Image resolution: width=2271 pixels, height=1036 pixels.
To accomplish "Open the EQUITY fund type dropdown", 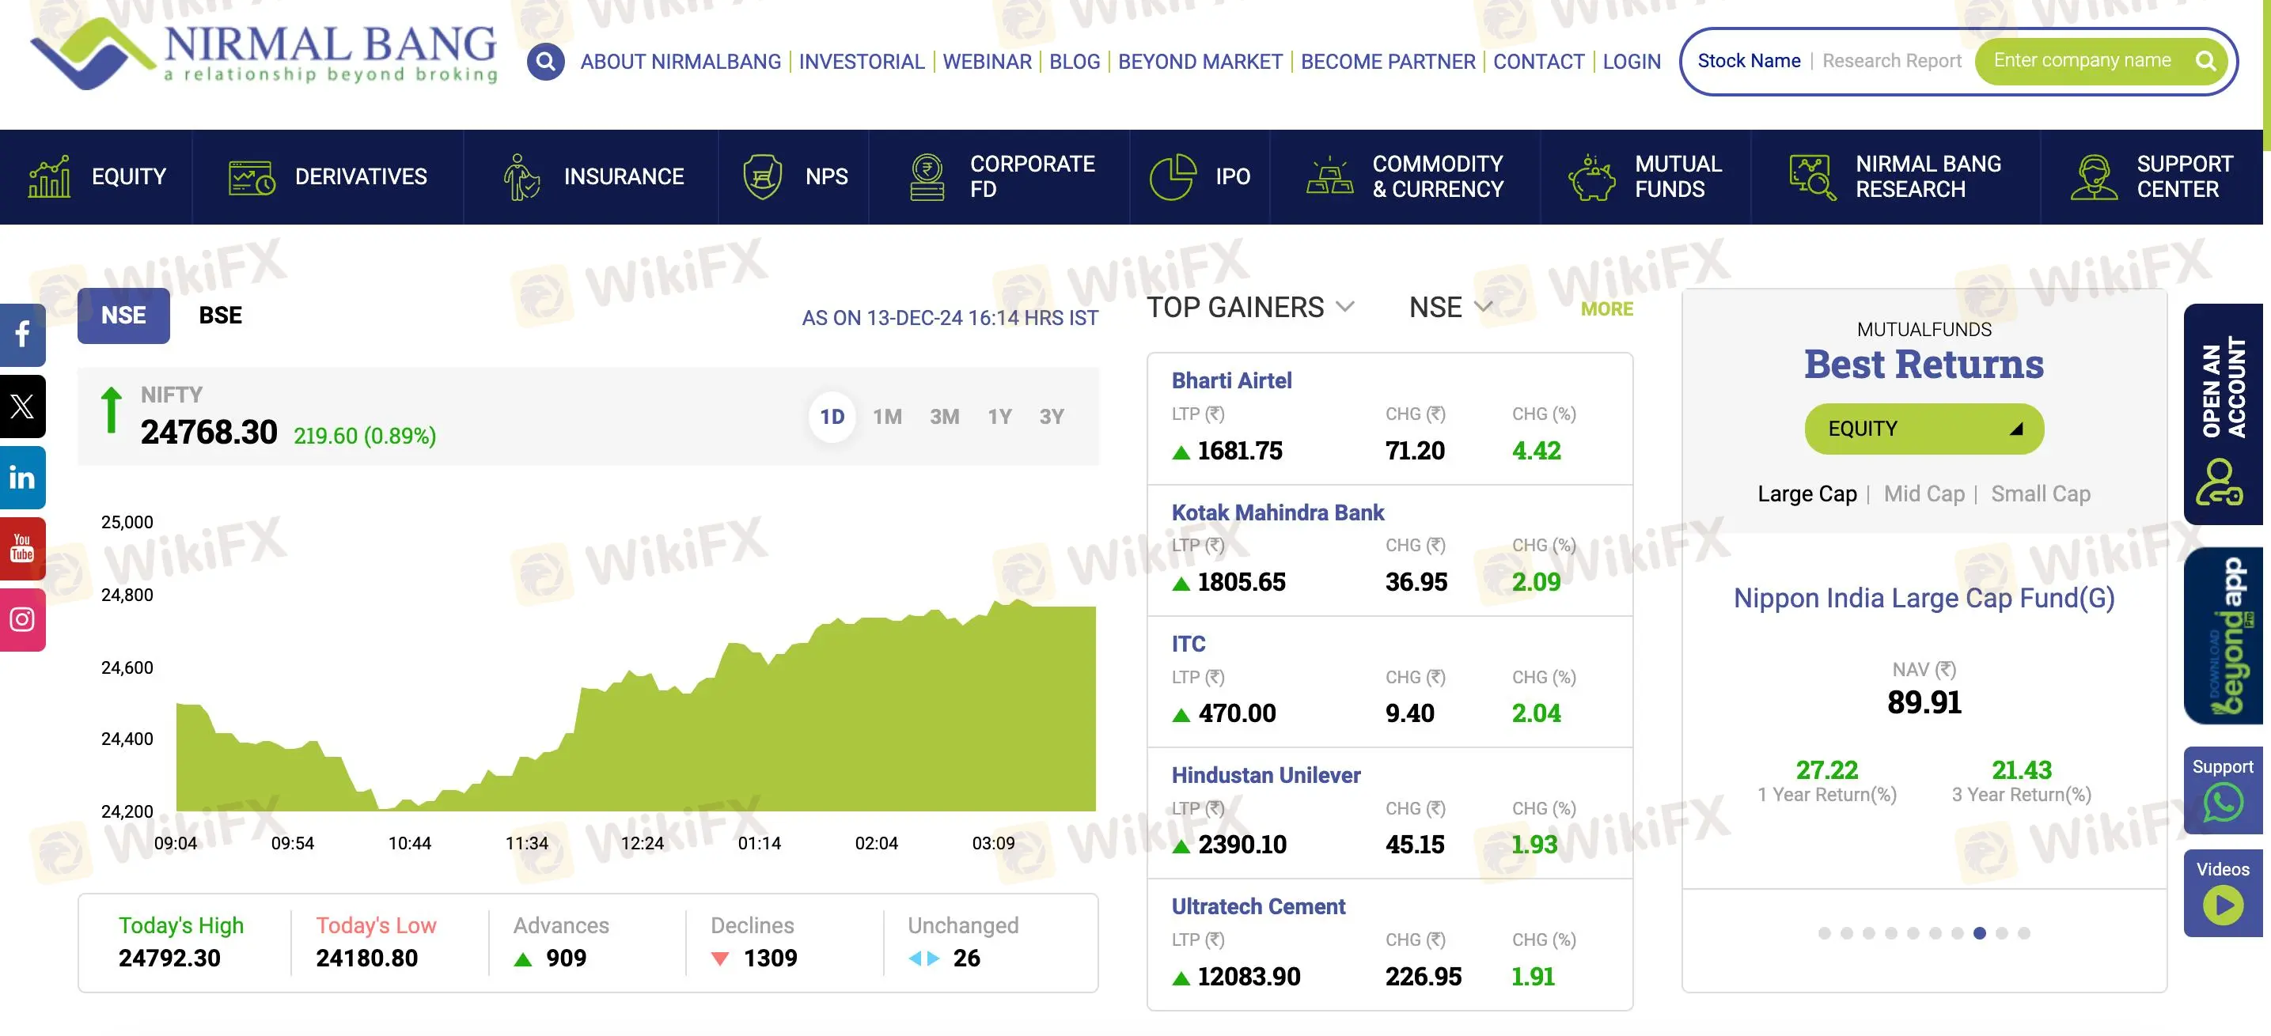I will coord(1924,429).
